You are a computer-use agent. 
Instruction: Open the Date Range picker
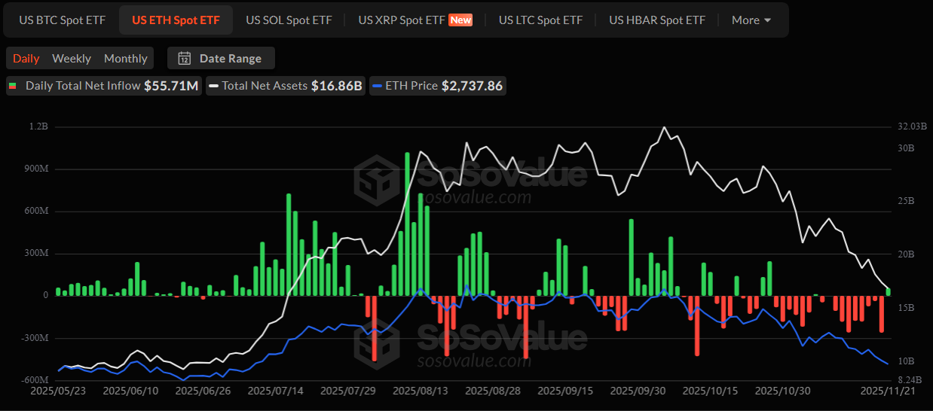pyautogui.click(x=222, y=59)
